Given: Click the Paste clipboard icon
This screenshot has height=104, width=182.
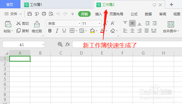Looking at the screenshot, I should point(8,24).
